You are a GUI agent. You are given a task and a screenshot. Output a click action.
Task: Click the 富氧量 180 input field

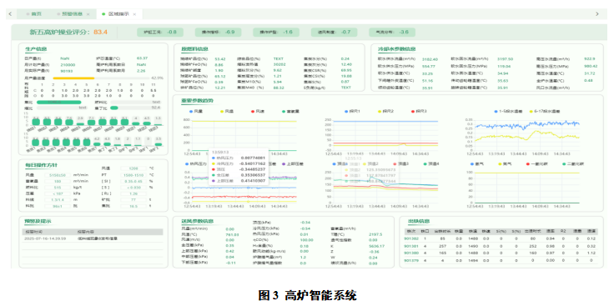coord(58,181)
